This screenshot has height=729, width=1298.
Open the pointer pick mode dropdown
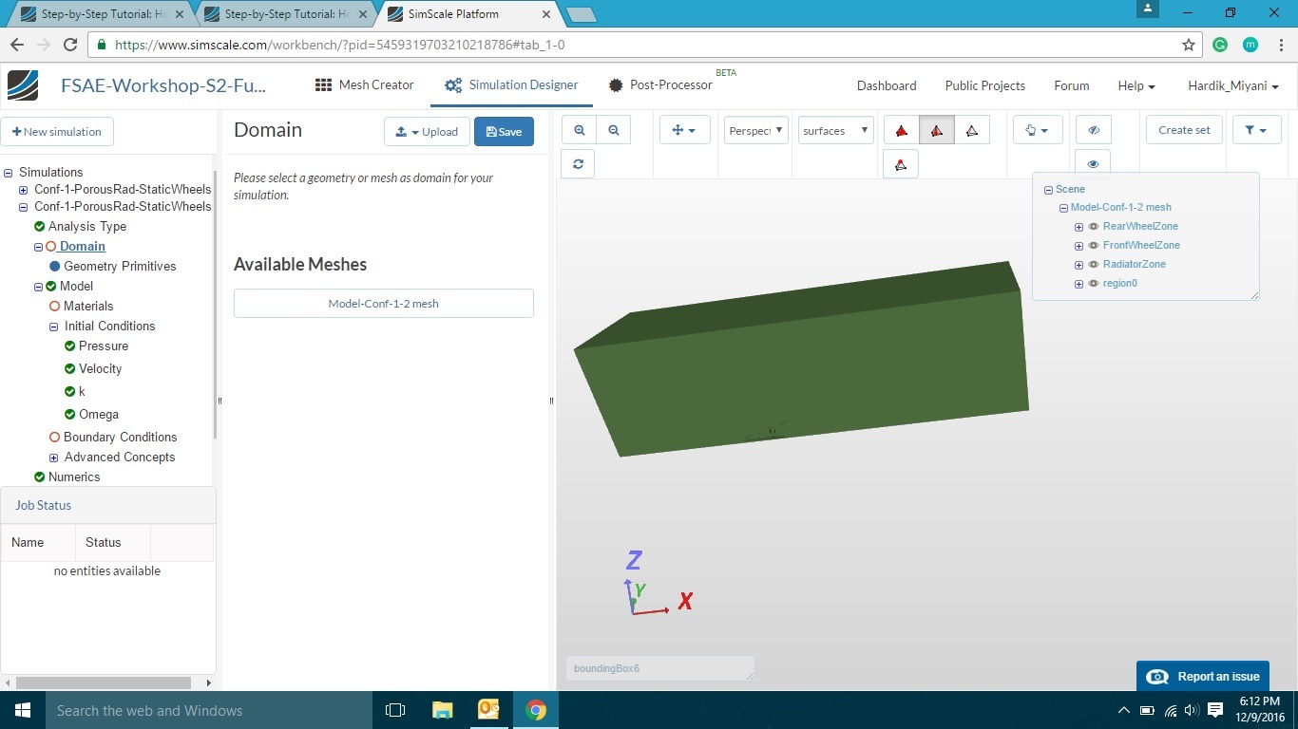(1037, 130)
